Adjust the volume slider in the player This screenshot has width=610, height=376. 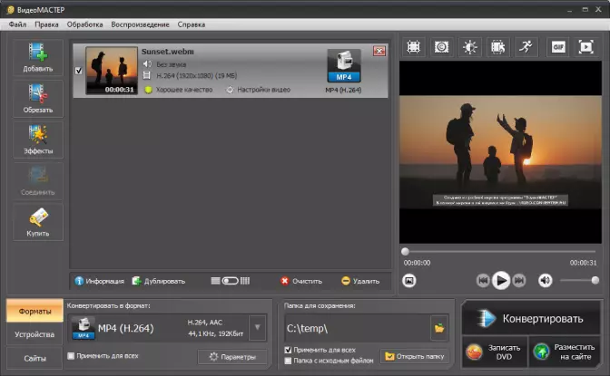tap(579, 281)
